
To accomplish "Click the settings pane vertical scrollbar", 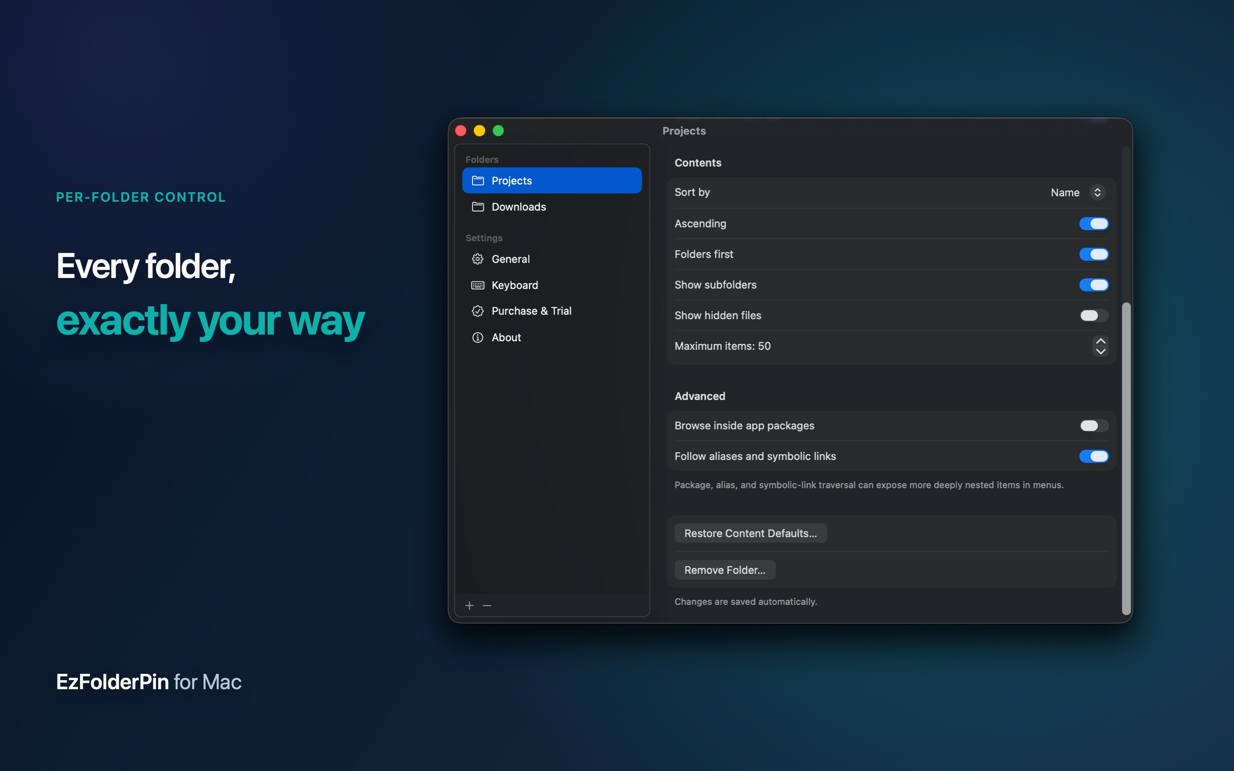I will [x=1126, y=458].
